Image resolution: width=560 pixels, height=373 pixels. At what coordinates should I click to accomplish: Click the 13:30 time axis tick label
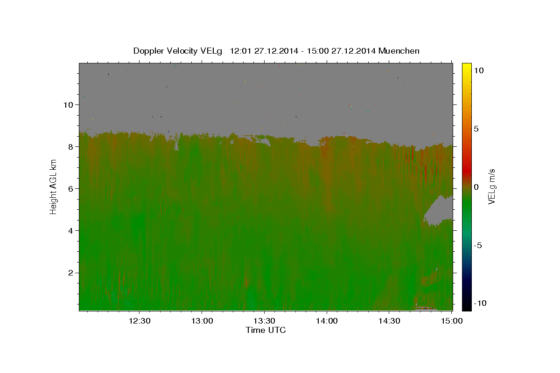(264, 322)
